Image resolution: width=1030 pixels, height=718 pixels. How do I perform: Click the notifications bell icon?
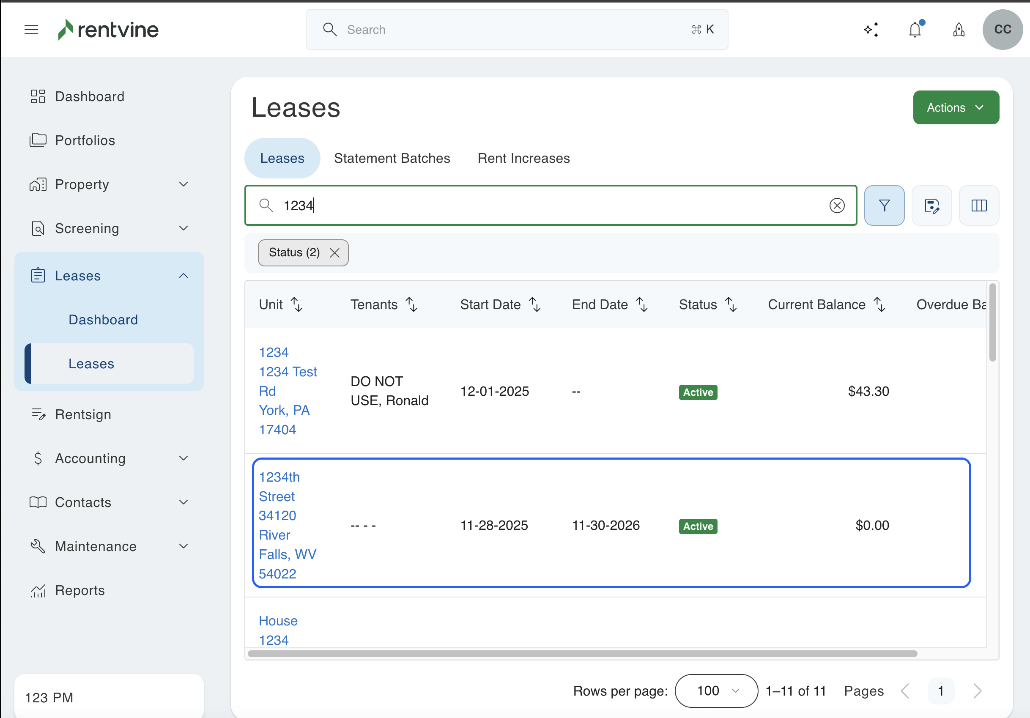915,30
